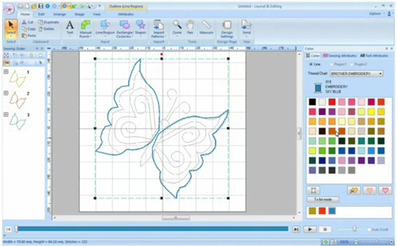Pick the black thread color swatch
Viewport: 397px width, 246px height.
click(312, 102)
